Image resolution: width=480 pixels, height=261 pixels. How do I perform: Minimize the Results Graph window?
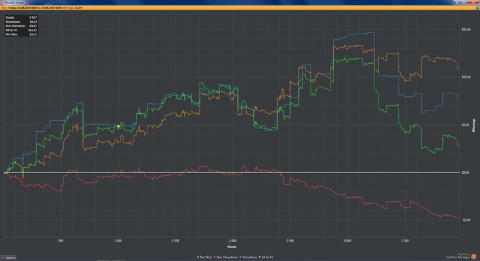[x=457, y=2]
